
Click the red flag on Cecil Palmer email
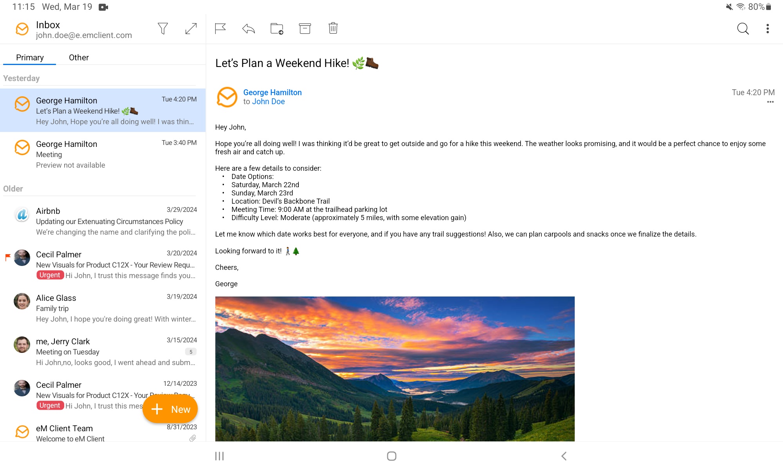[x=8, y=257]
